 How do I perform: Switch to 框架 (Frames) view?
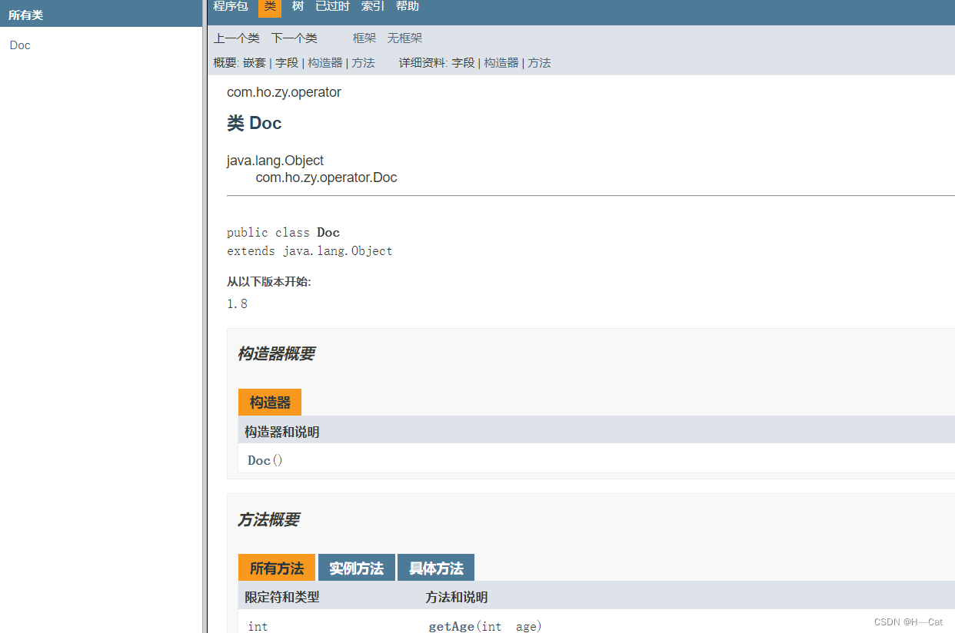(364, 37)
